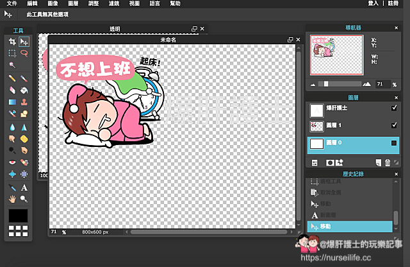Open layer styles

pyautogui.click(x=340, y=163)
